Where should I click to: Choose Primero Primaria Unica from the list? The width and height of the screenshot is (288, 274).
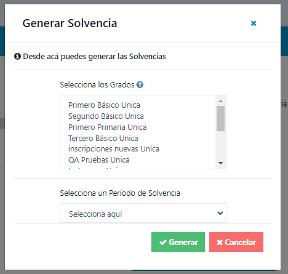coord(108,127)
